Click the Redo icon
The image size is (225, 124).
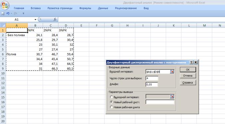(16, 14)
